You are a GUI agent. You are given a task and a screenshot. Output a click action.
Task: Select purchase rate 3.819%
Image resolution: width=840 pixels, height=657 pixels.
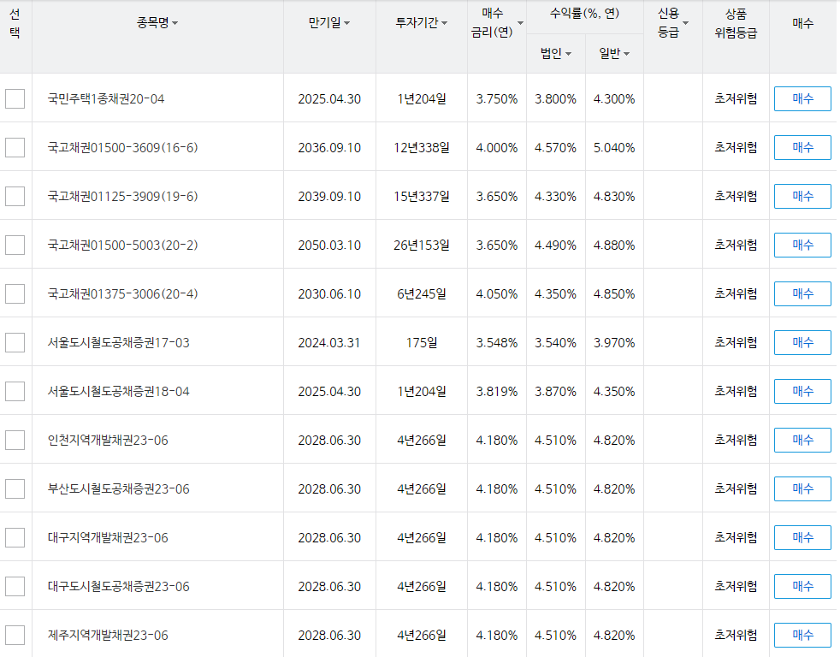click(497, 392)
